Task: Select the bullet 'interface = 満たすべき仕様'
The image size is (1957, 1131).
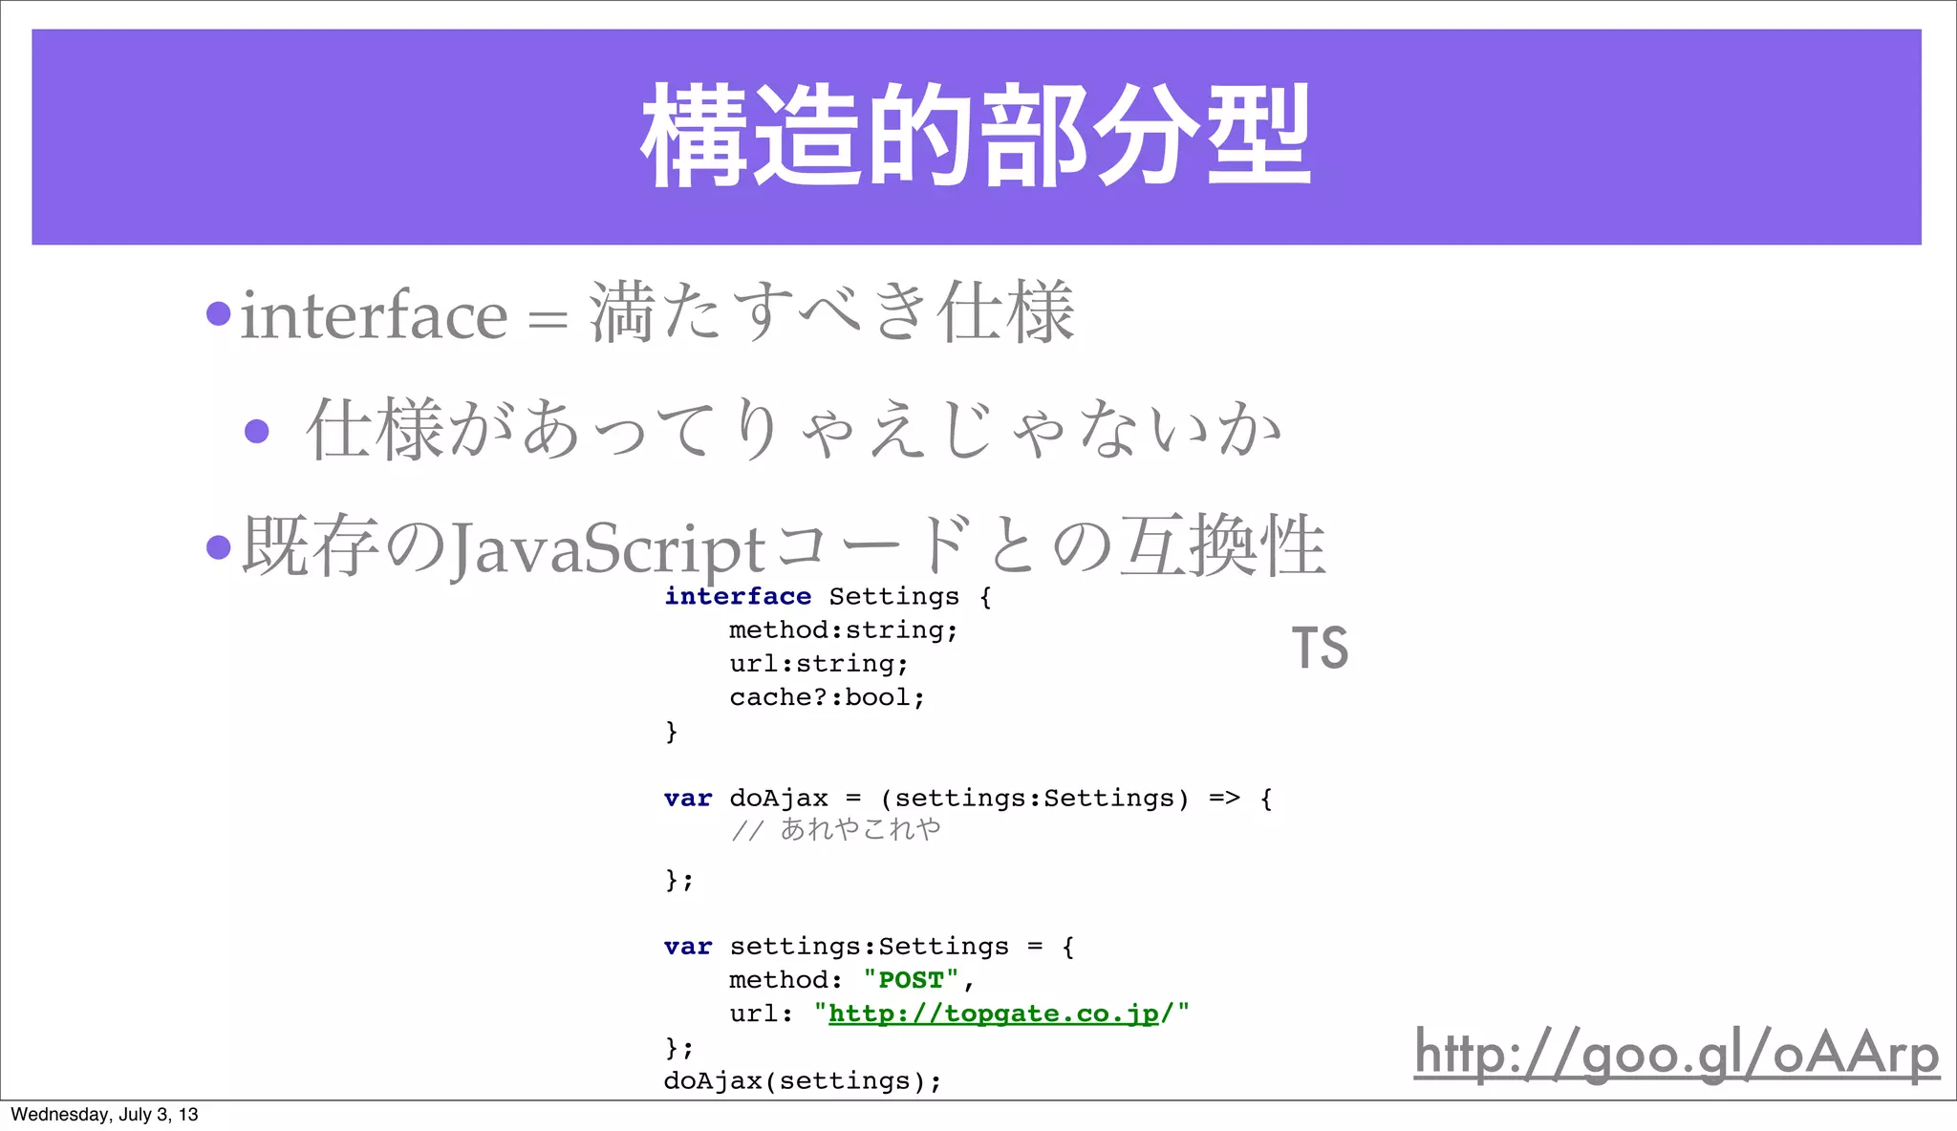Action: point(657,312)
